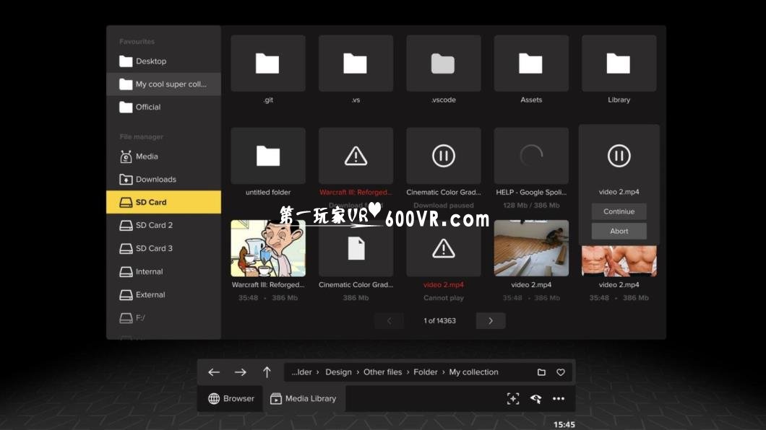Switch to the Browser tab
The image size is (766, 430).
(231, 398)
